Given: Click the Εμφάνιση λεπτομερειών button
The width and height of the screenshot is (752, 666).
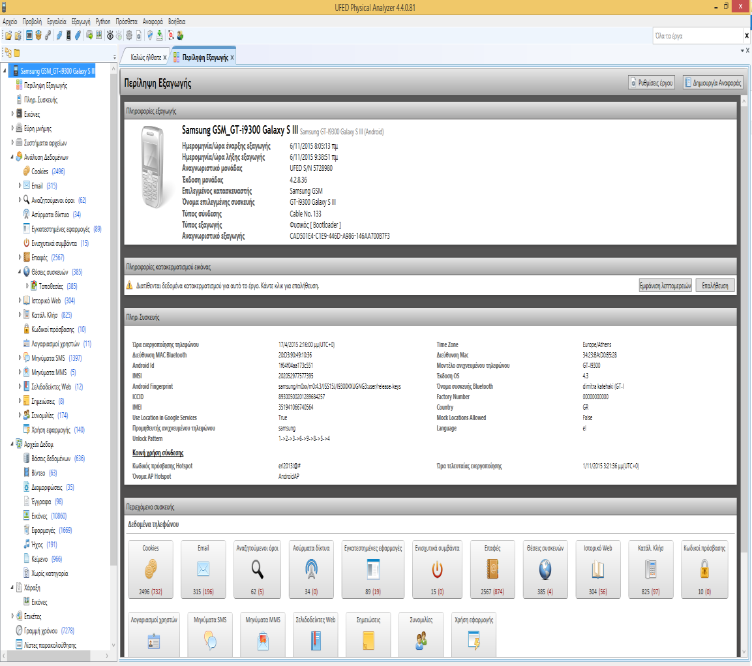Looking at the screenshot, I should point(665,286).
